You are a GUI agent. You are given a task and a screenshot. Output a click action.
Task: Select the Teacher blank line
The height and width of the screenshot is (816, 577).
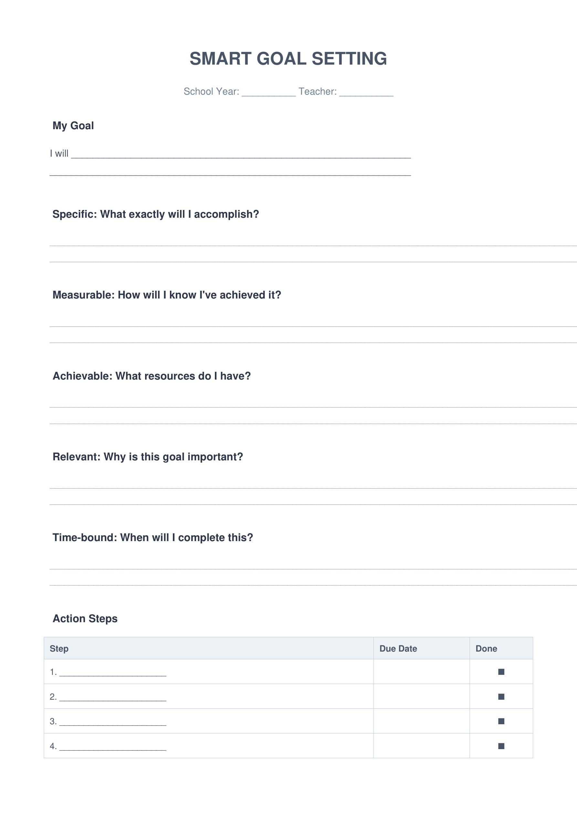point(366,92)
